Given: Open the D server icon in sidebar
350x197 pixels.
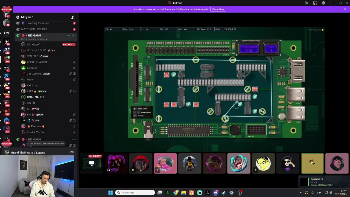Looking at the screenshot, I should pyautogui.click(x=7, y=138).
